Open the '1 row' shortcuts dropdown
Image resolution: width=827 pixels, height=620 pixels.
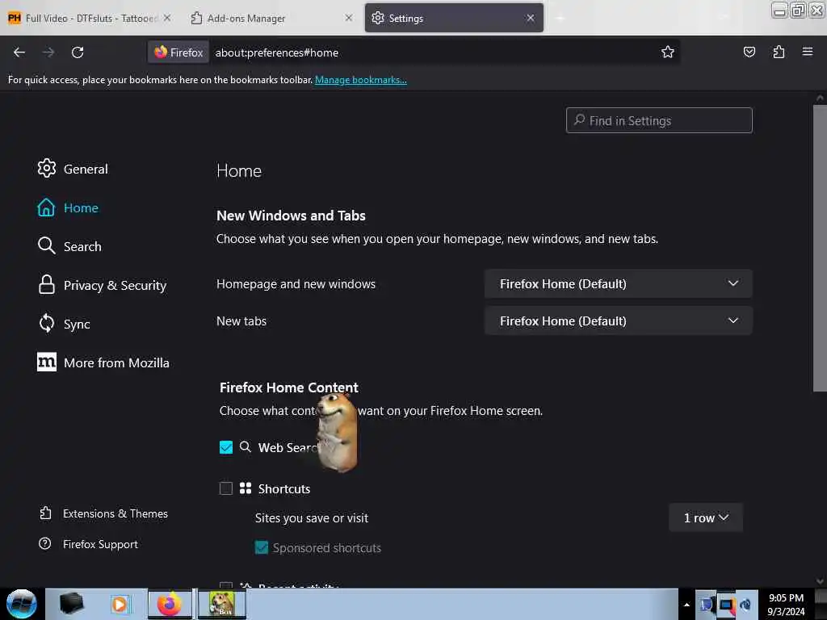coord(706,517)
